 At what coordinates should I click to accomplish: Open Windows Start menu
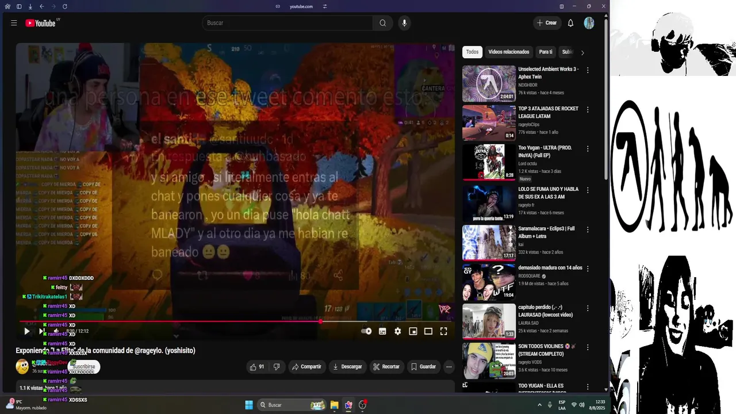[x=249, y=405]
